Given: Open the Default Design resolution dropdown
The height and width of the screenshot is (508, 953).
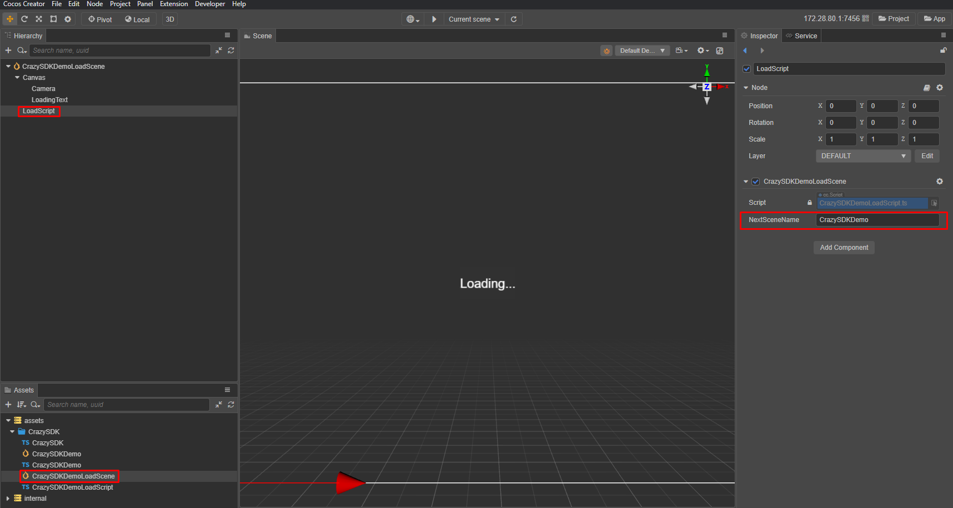Looking at the screenshot, I should [642, 51].
